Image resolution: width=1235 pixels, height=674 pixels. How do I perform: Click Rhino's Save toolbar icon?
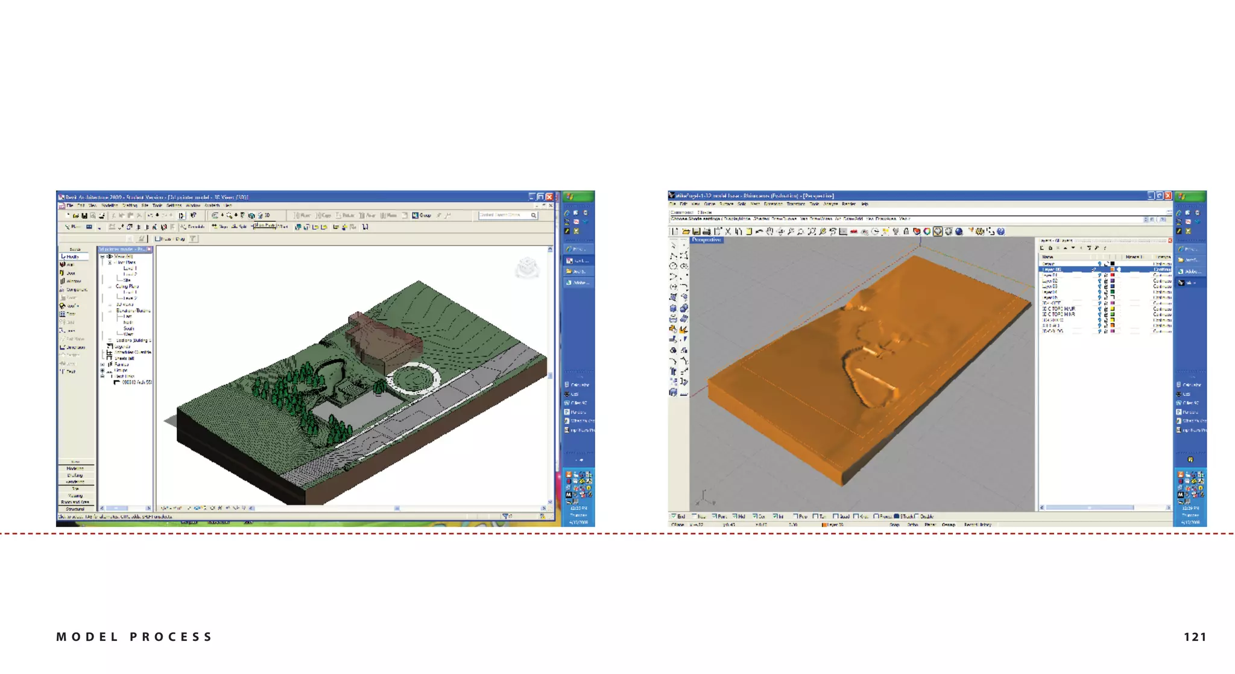tap(696, 231)
